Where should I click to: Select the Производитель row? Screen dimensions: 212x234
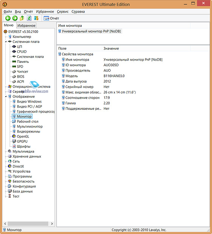pyautogui.click(x=133, y=70)
